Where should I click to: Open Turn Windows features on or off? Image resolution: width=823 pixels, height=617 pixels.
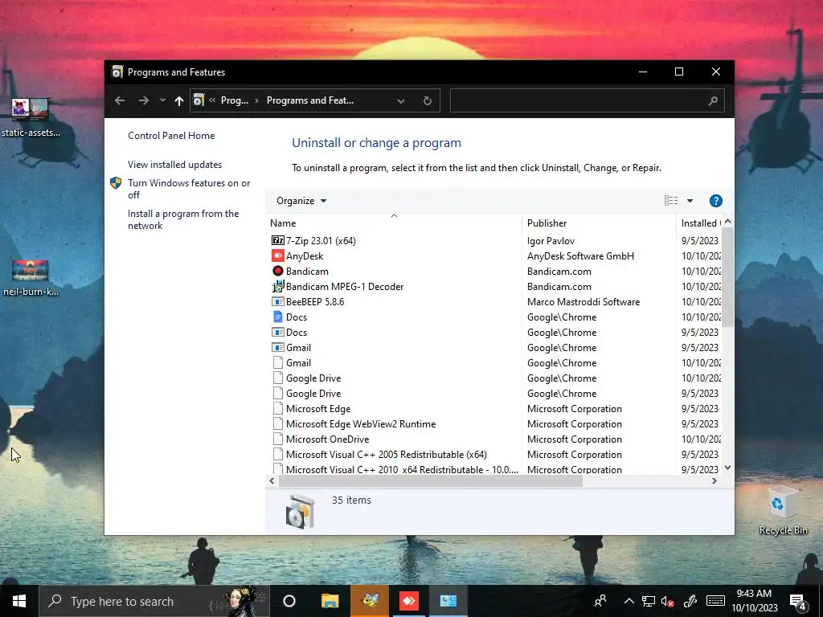coord(189,189)
